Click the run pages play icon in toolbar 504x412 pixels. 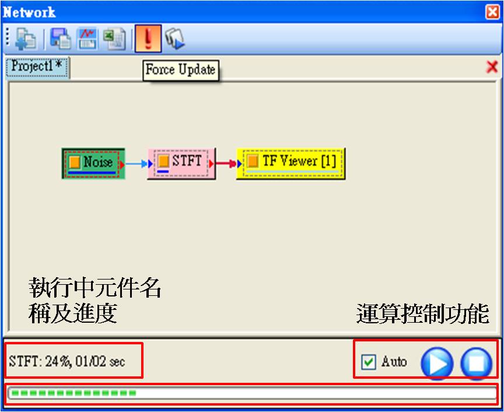(x=174, y=39)
